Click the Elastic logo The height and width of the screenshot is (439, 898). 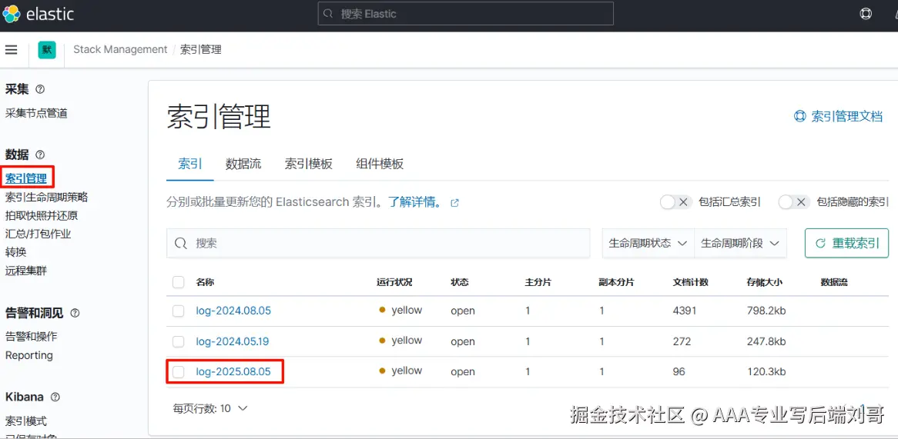(39, 14)
